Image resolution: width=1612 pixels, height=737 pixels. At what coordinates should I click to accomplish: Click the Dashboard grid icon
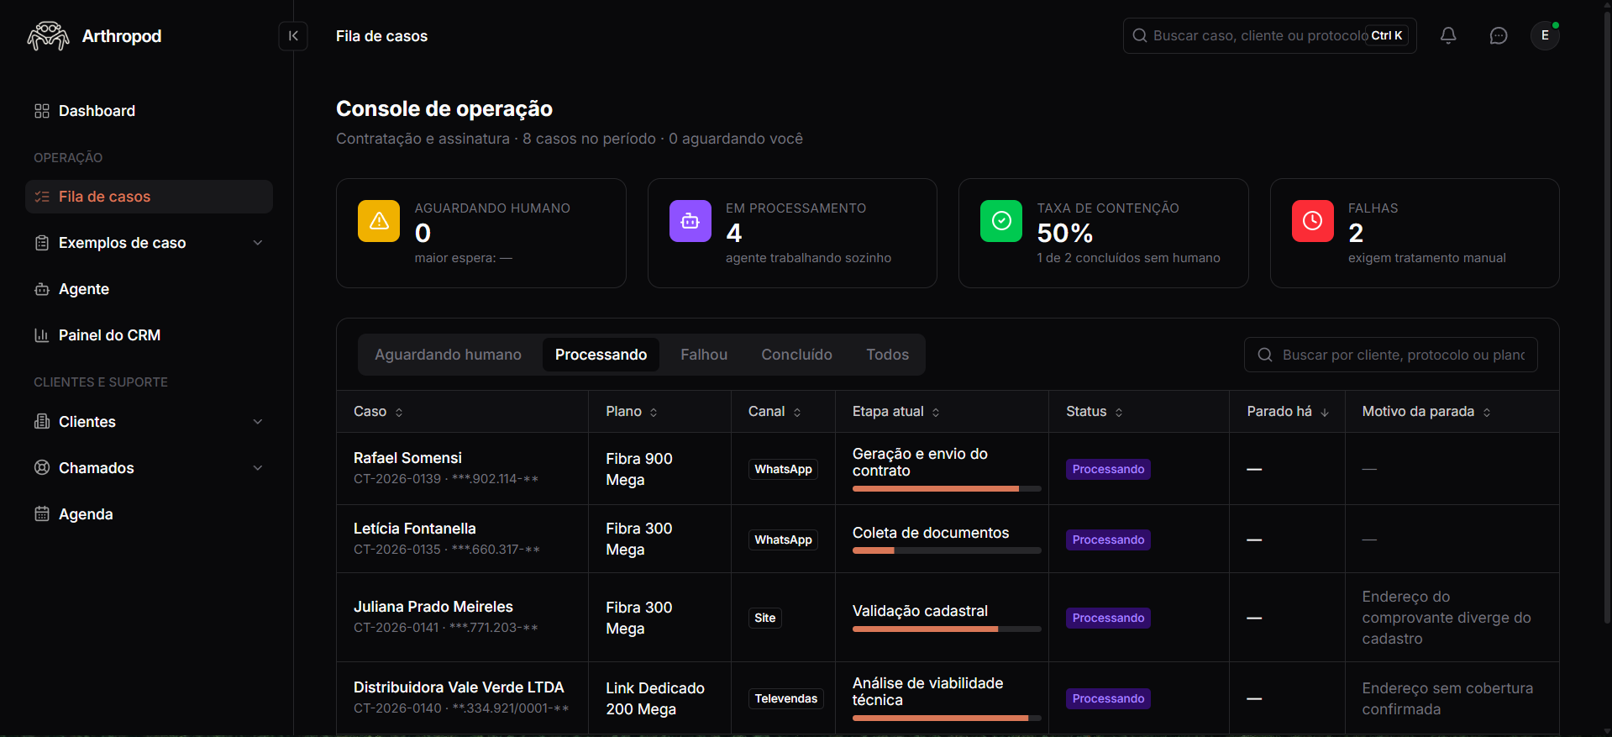click(x=42, y=111)
